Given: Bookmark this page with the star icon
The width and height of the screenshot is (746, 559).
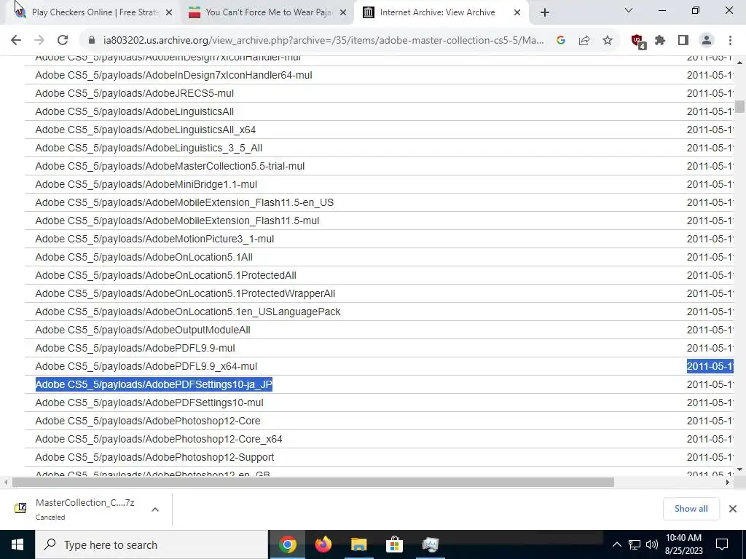Looking at the screenshot, I should 608,41.
